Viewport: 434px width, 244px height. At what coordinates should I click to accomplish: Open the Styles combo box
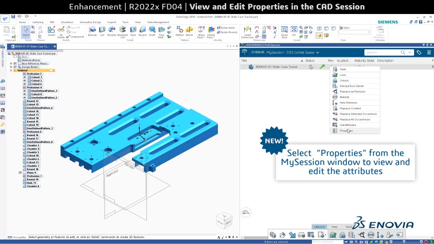pos(354,32)
